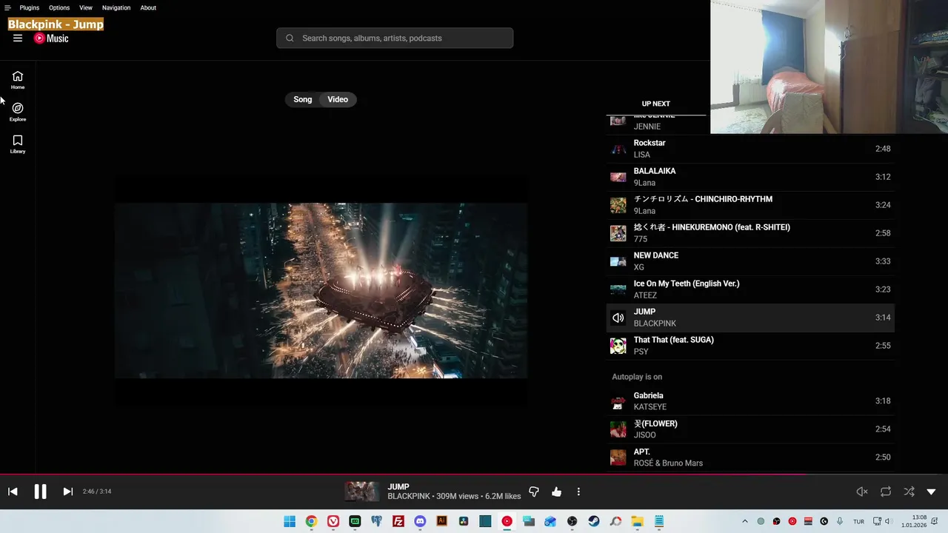The width and height of the screenshot is (948, 533).
Task: Select the UP NEXT tab
Action: 655,104
